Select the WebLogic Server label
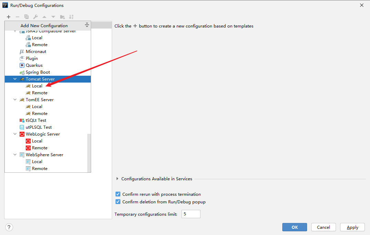The image size is (370, 235). (43, 134)
